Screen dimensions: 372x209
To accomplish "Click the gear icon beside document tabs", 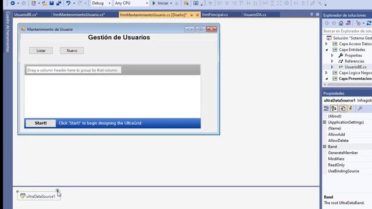I will (x=317, y=15).
